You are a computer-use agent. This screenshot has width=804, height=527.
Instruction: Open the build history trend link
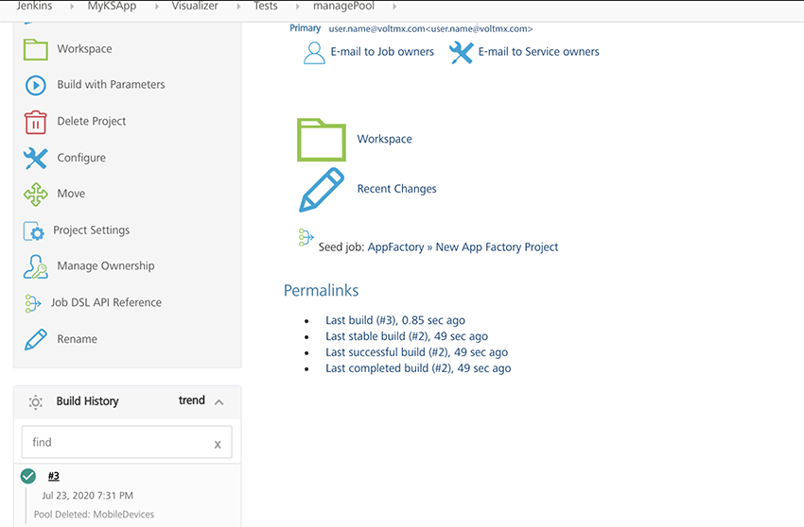tap(192, 400)
